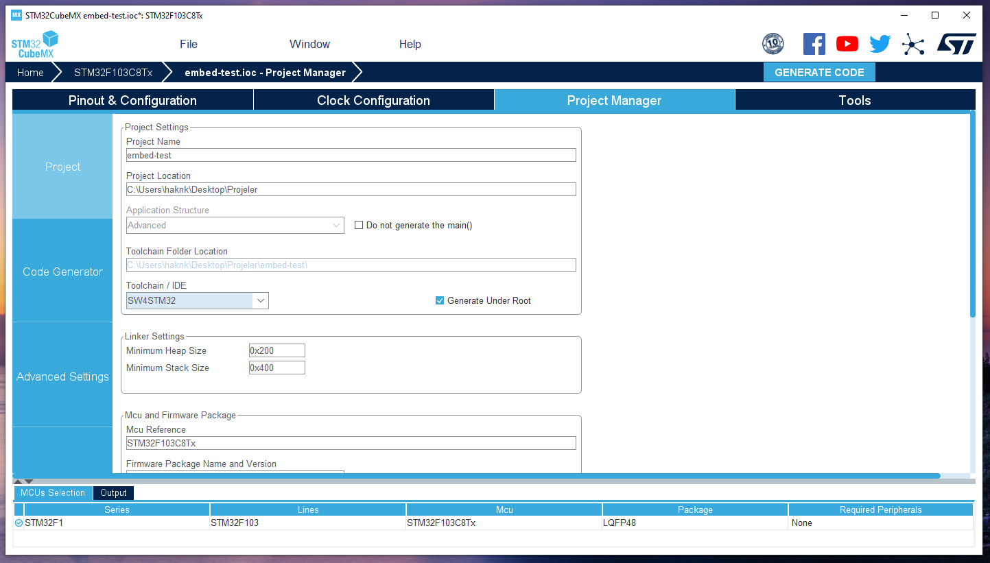Select the Project Manager tab
The width and height of the screenshot is (990, 563).
pos(614,100)
